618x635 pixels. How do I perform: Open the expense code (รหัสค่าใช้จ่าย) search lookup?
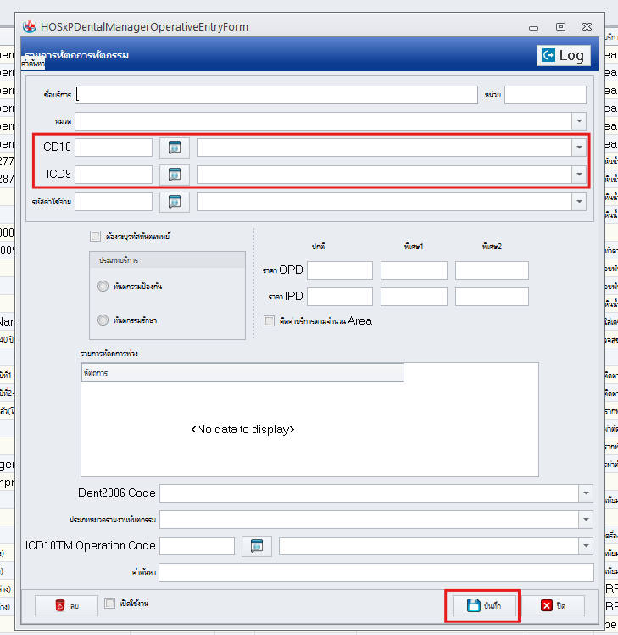point(175,202)
